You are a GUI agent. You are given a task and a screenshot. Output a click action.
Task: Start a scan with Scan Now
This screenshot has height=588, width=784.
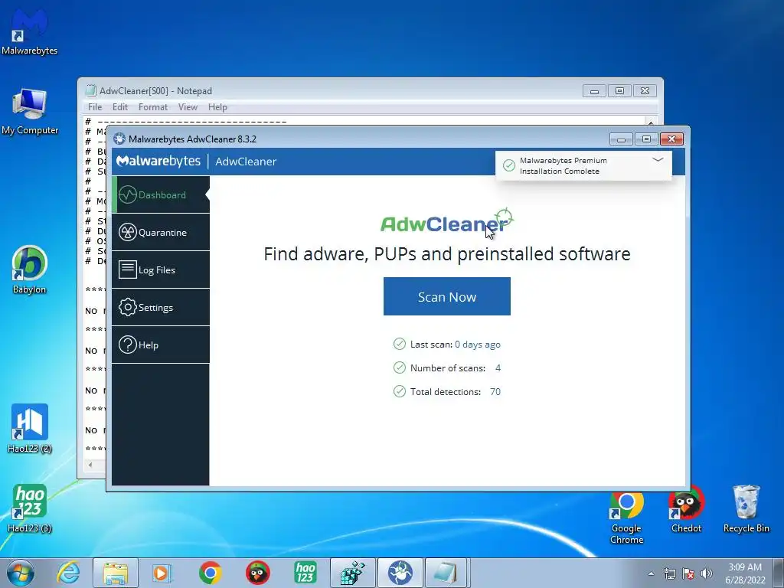pos(446,296)
